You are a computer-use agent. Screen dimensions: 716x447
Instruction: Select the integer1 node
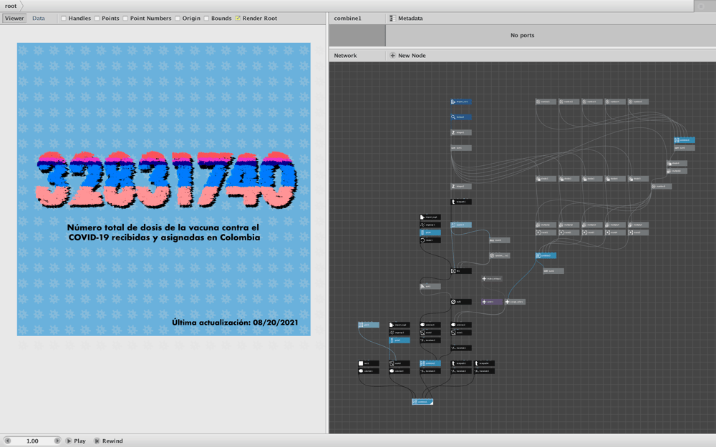(460, 133)
